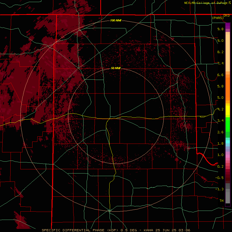Image resolution: width=232 pixels, height=232 pixels.
Task: Click the -0.5 scale value
Action: click(x=219, y=178)
